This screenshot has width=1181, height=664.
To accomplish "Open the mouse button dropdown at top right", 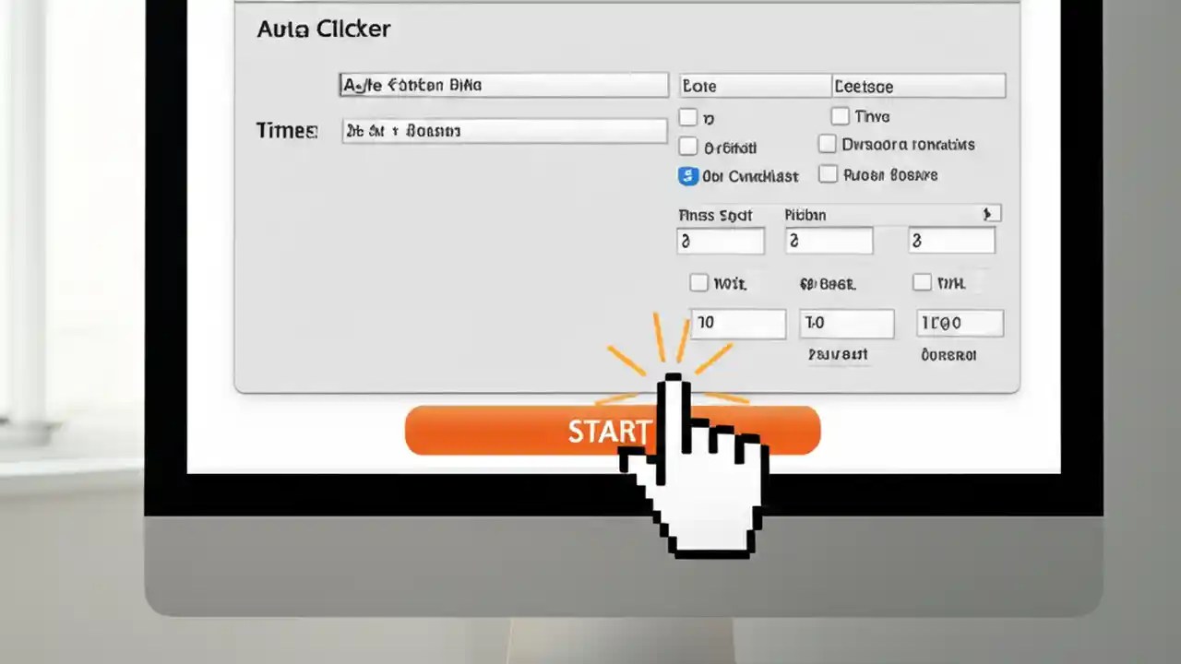I will click(x=754, y=85).
